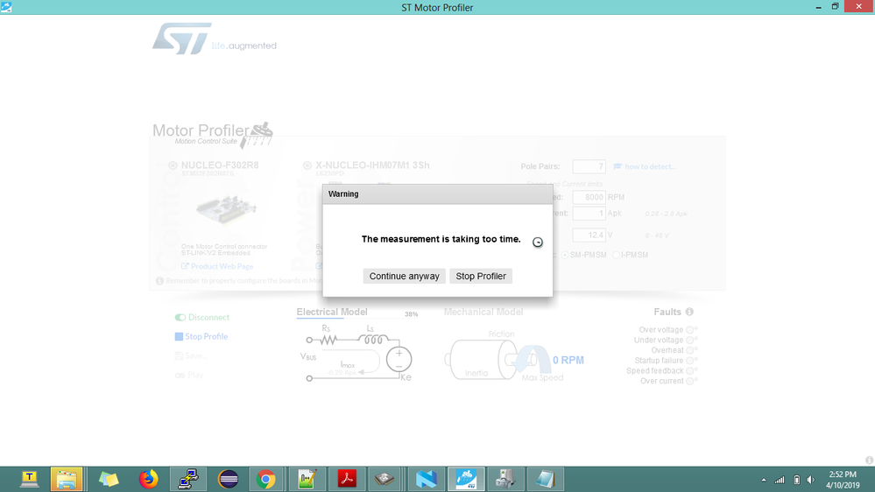Click the Electrical Model heading
The width and height of the screenshot is (875, 492).
tap(332, 312)
